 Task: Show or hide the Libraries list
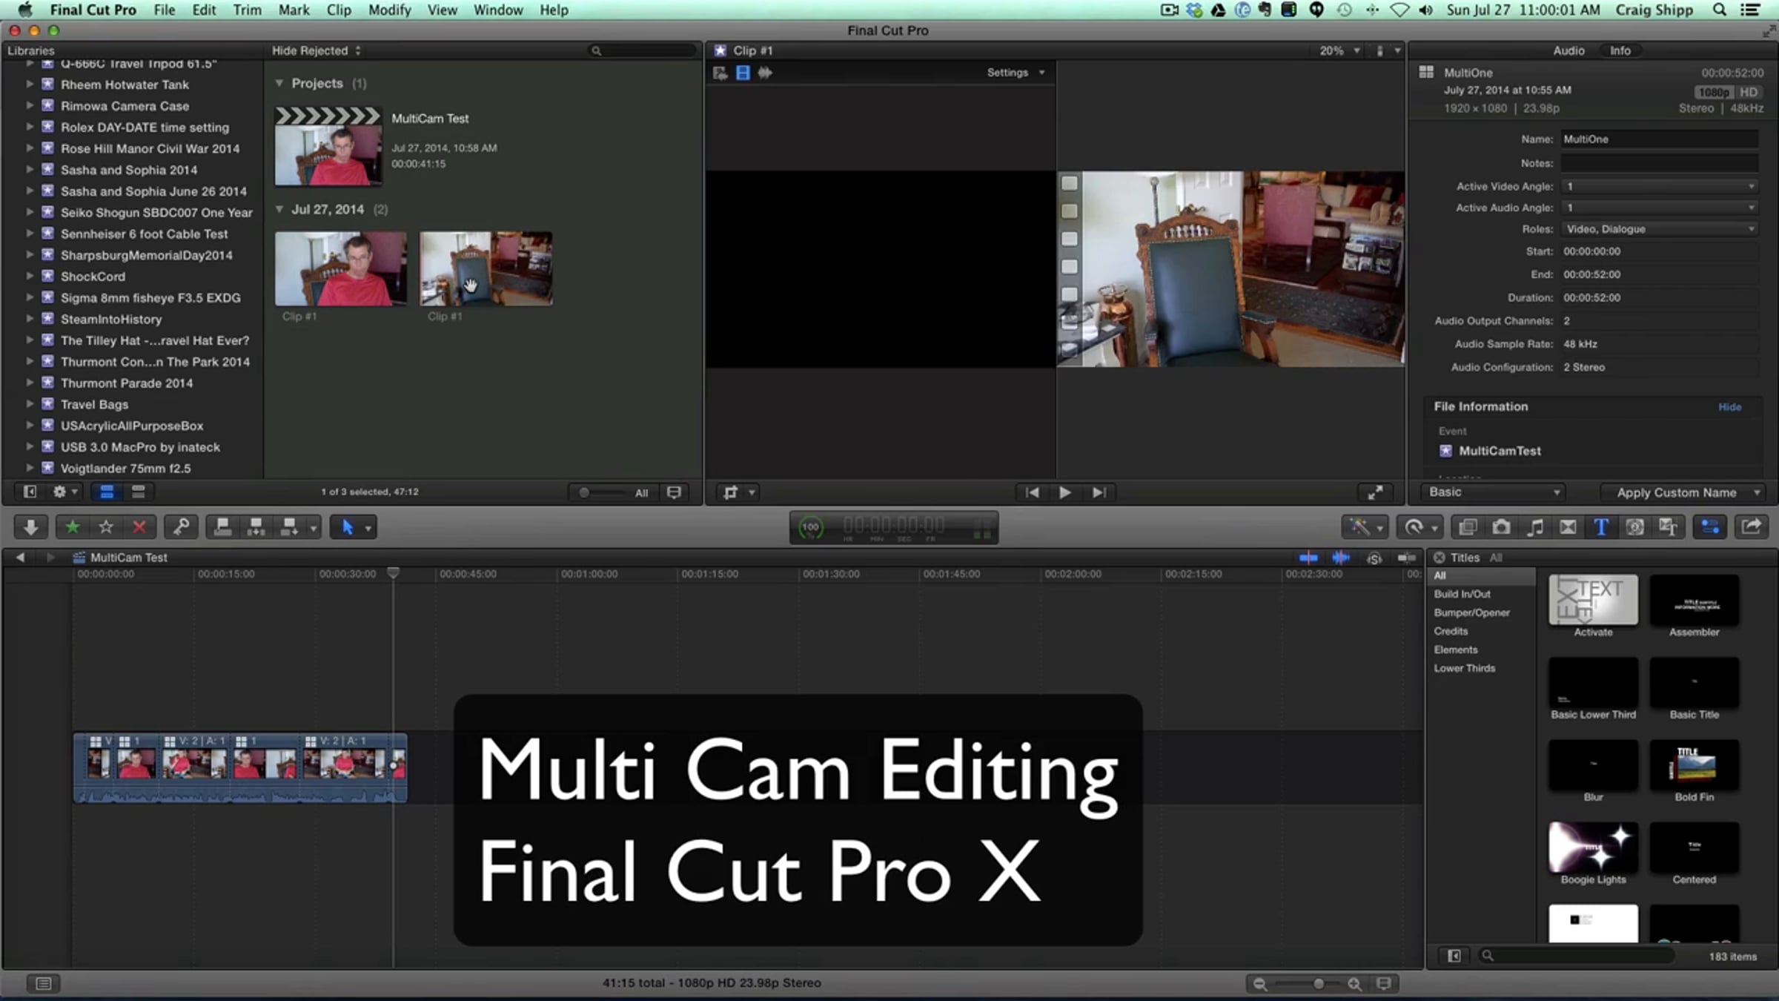[30, 492]
